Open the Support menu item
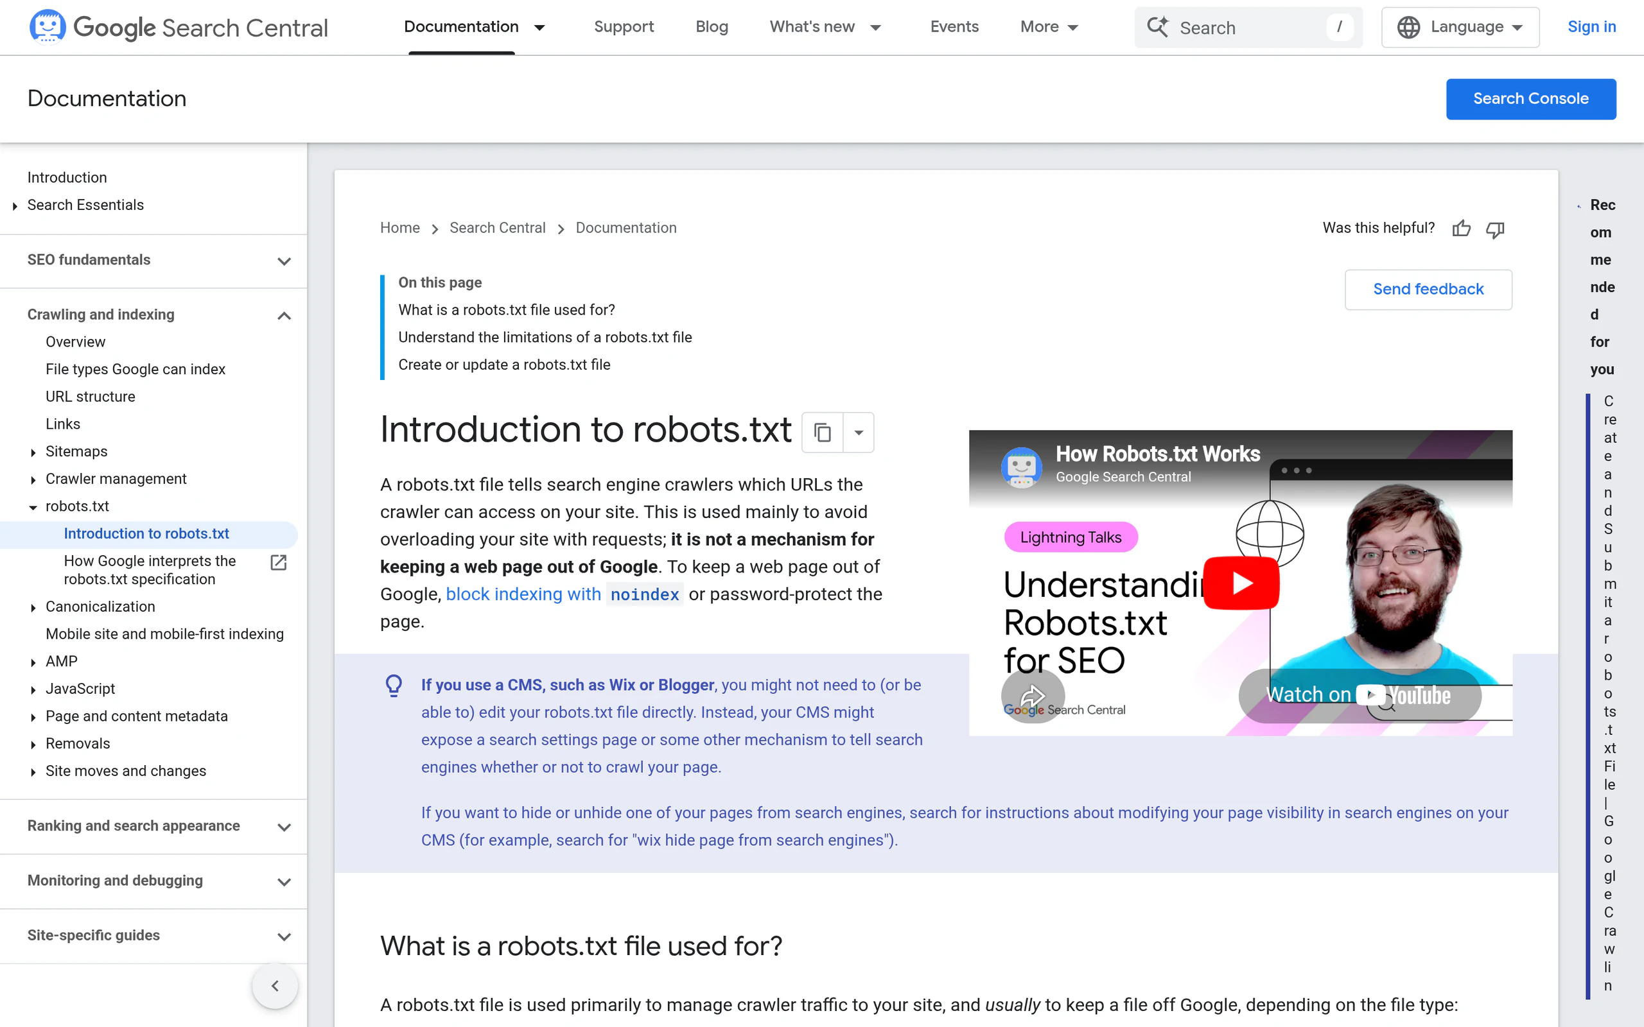The height and width of the screenshot is (1027, 1644). click(x=624, y=27)
